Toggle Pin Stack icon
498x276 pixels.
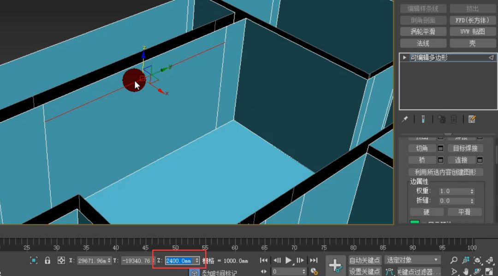[405, 119]
